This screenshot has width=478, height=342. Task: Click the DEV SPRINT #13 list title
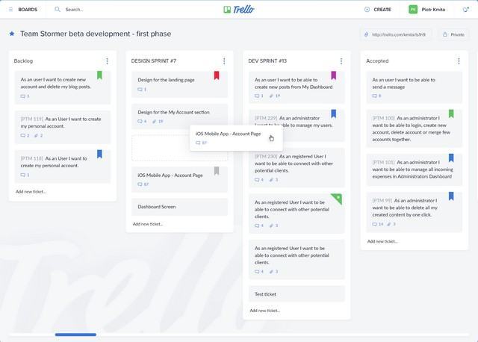tap(267, 61)
